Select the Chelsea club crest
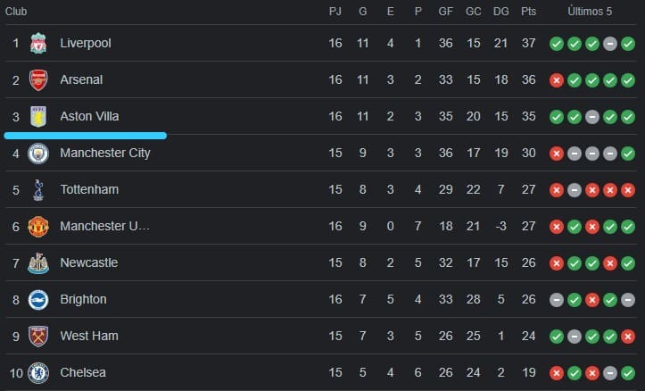The height and width of the screenshot is (391, 645). (37, 372)
